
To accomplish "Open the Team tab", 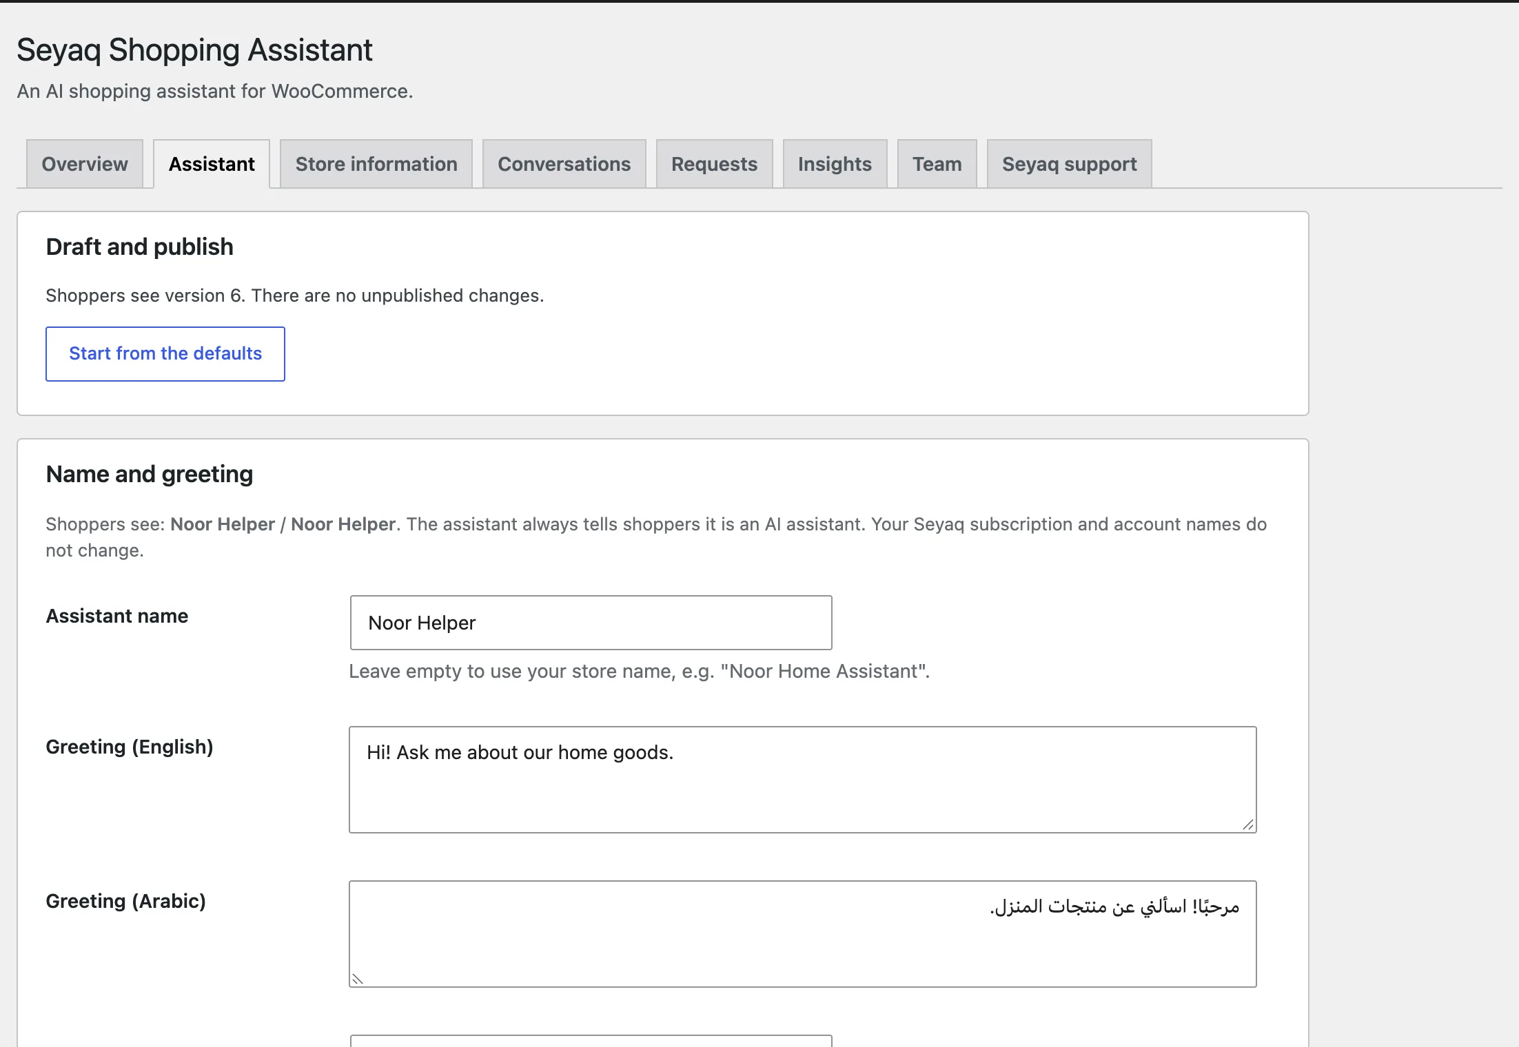I will click(x=937, y=164).
